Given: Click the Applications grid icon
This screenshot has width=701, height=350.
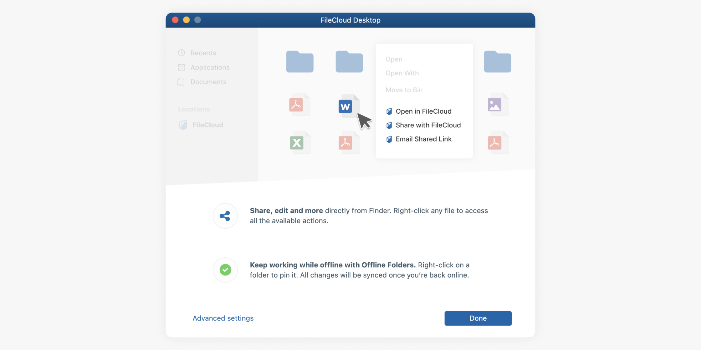Looking at the screenshot, I should click(x=182, y=67).
